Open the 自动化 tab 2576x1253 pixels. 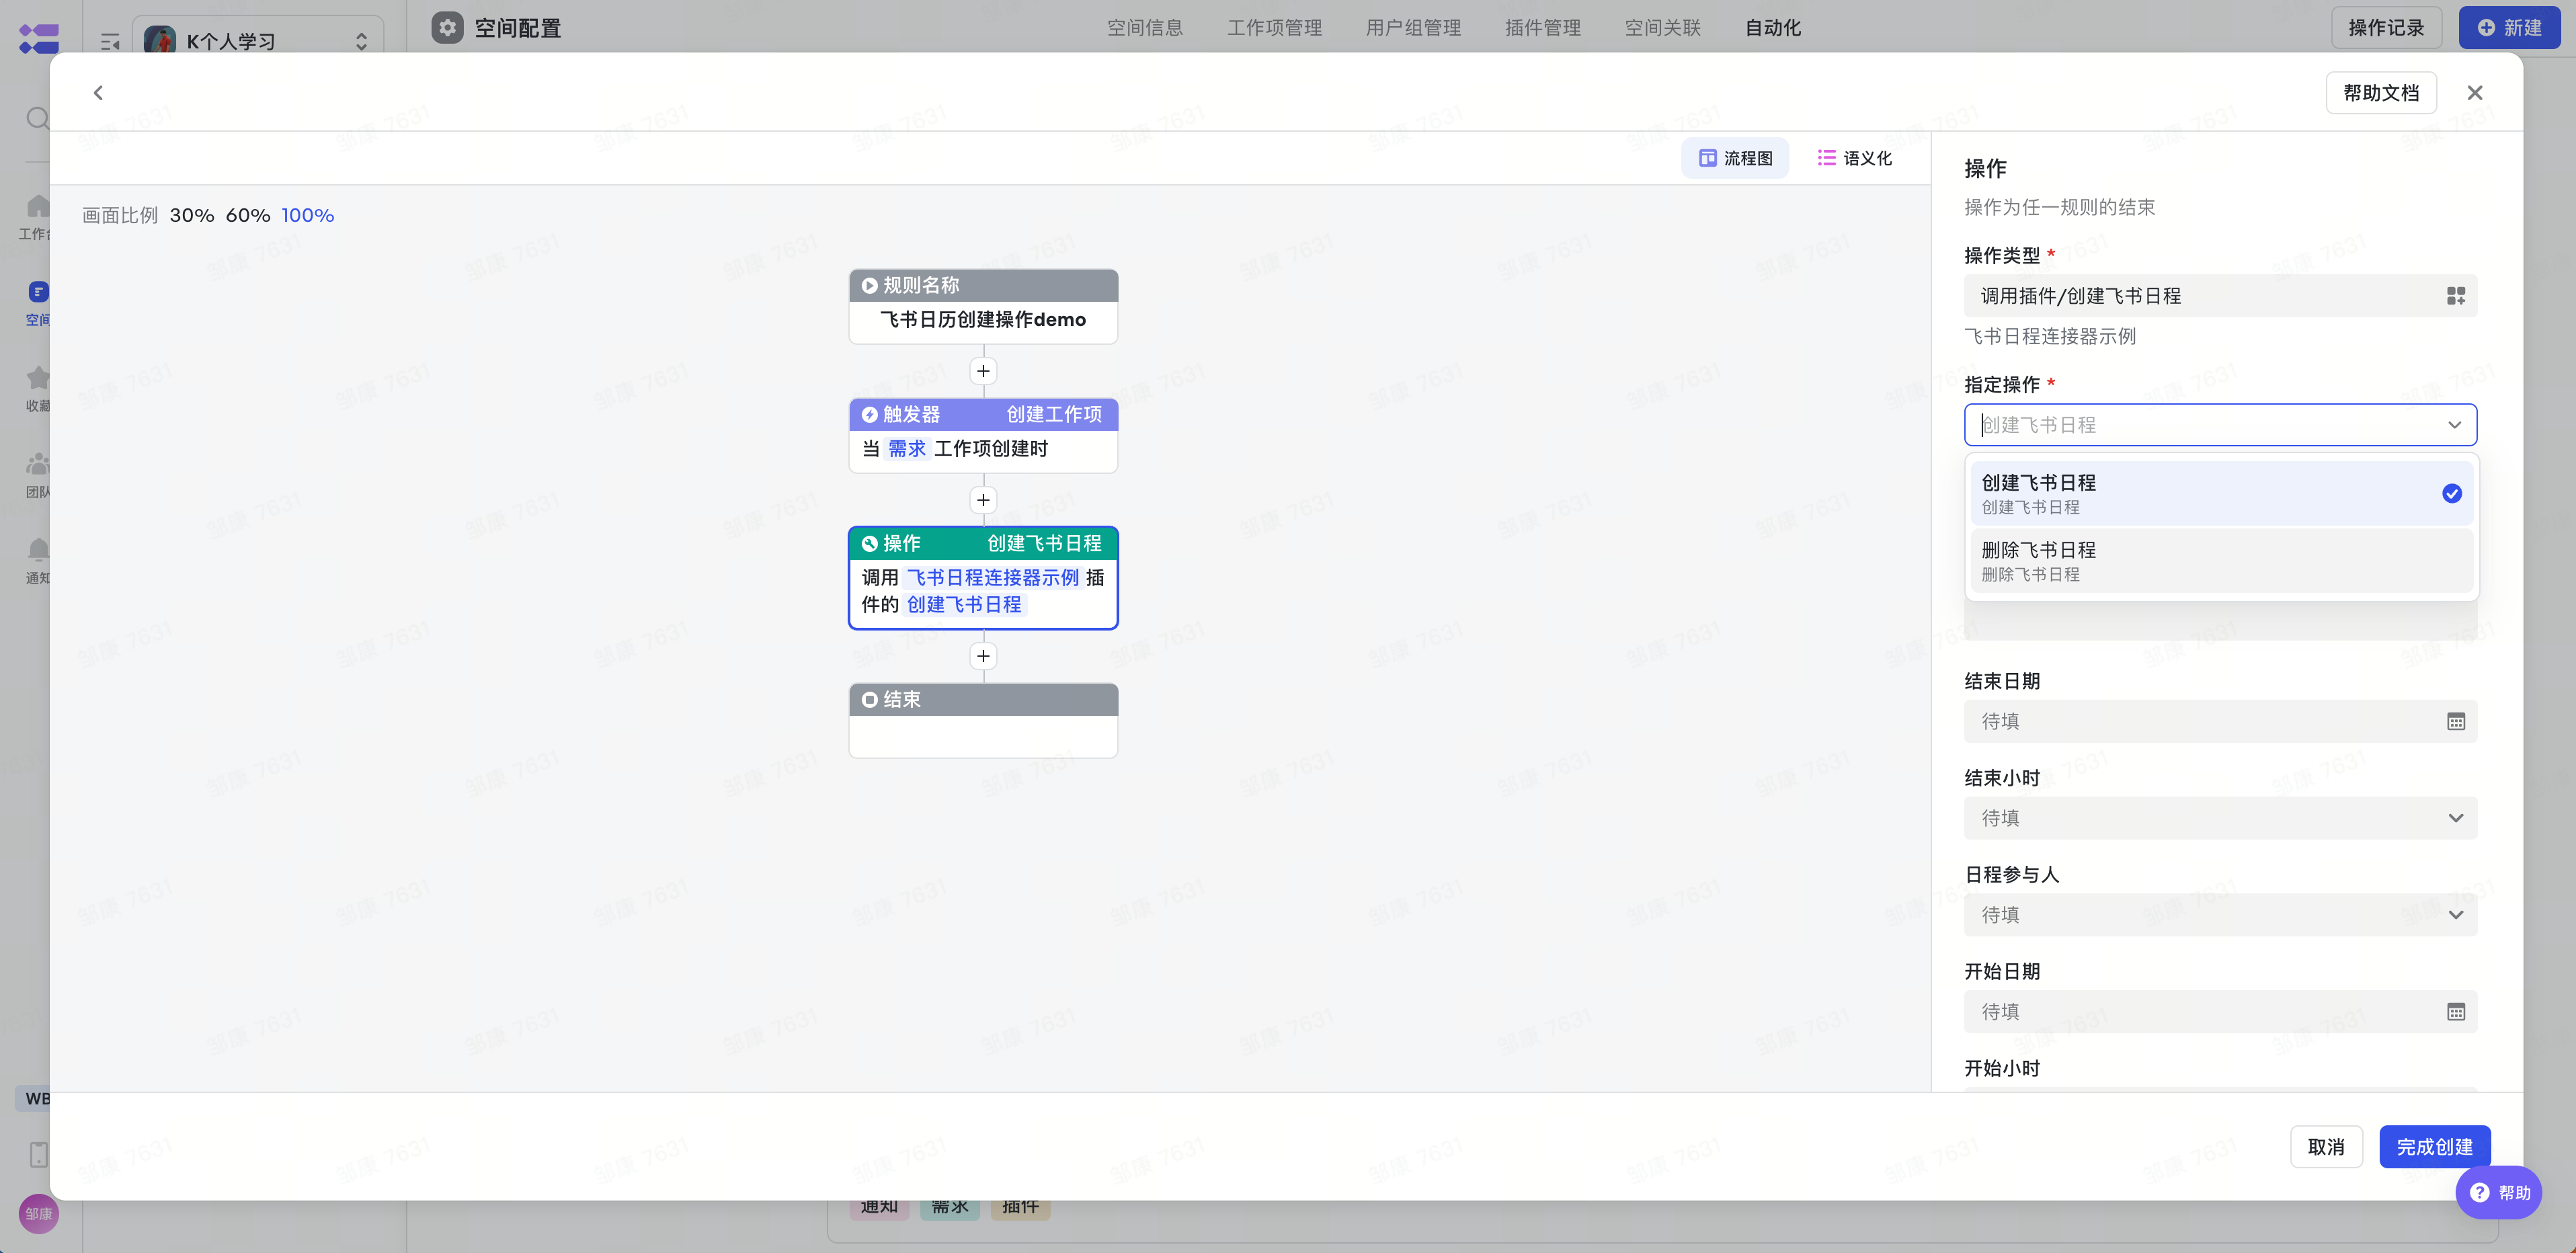pyautogui.click(x=1772, y=28)
